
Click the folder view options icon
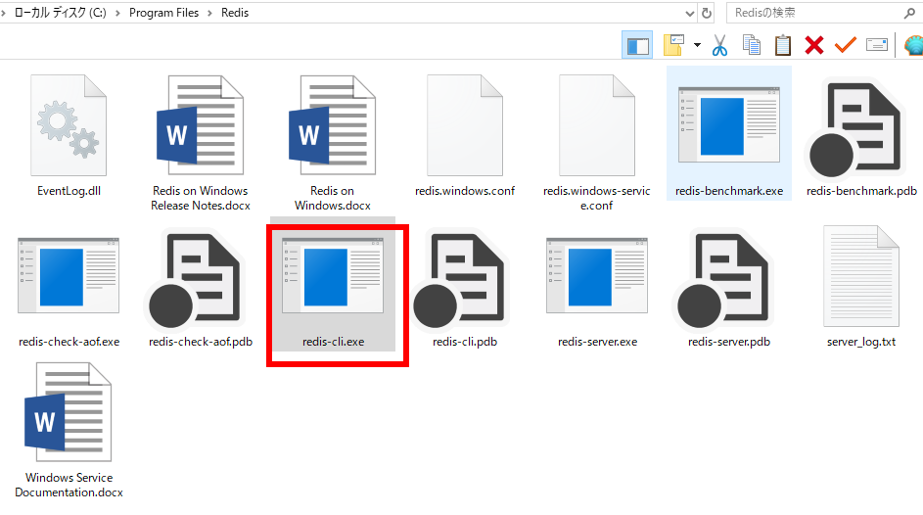click(673, 45)
